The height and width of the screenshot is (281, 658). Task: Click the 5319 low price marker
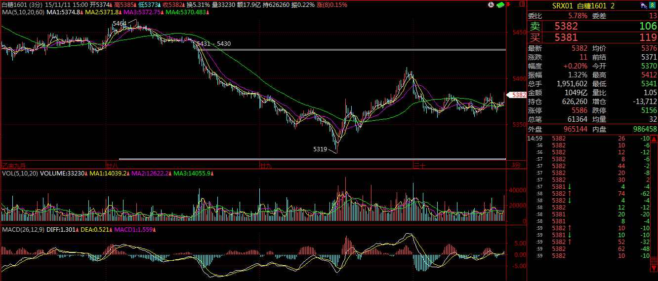point(320,148)
